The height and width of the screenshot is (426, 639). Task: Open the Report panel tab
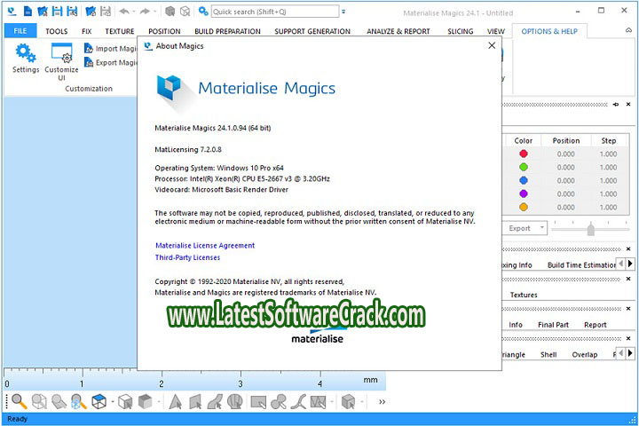[x=595, y=325]
